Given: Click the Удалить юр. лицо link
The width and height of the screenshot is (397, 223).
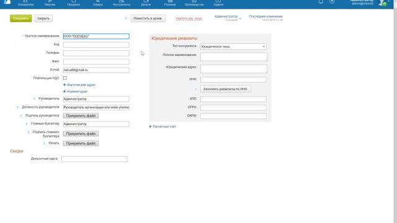Looking at the screenshot, I should pyautogui.click(x=189, y=19).
